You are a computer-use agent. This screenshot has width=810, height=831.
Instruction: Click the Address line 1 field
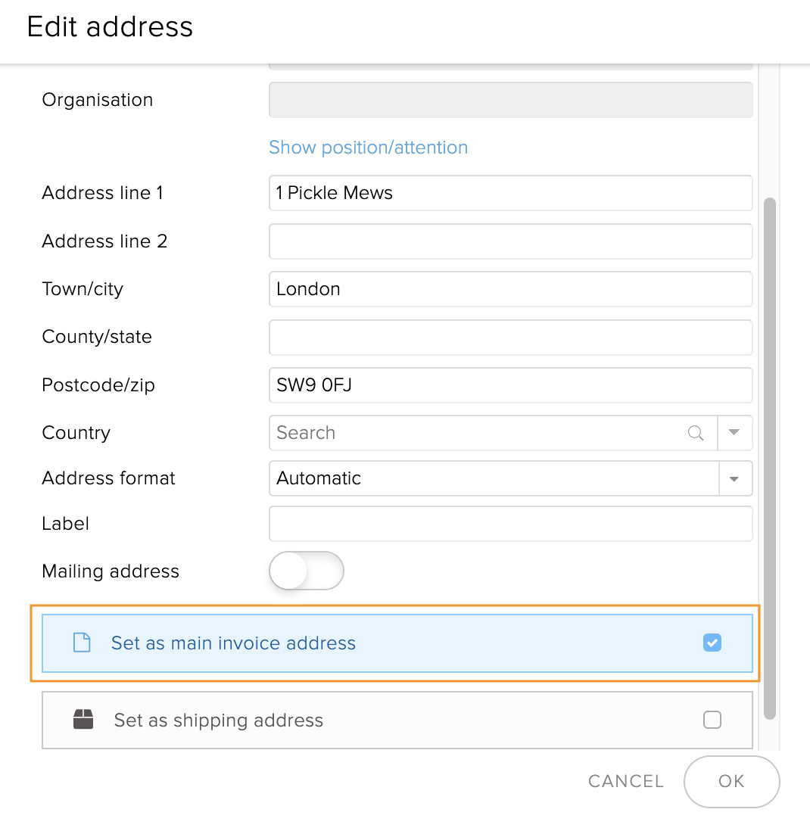pos(510,193)
